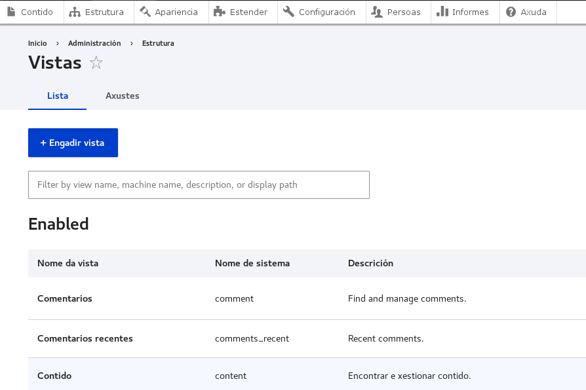Click the Configuración wrench icon
The height and width of the screenshot is (390, 586).
[288, 12]
